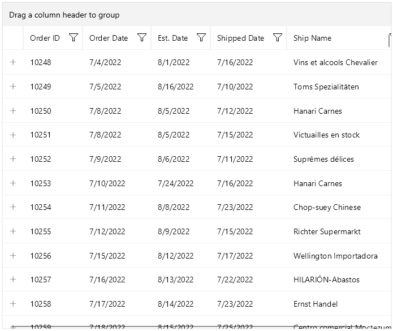
Task: Expand row for order 10254
Action: tap(13, 207)
